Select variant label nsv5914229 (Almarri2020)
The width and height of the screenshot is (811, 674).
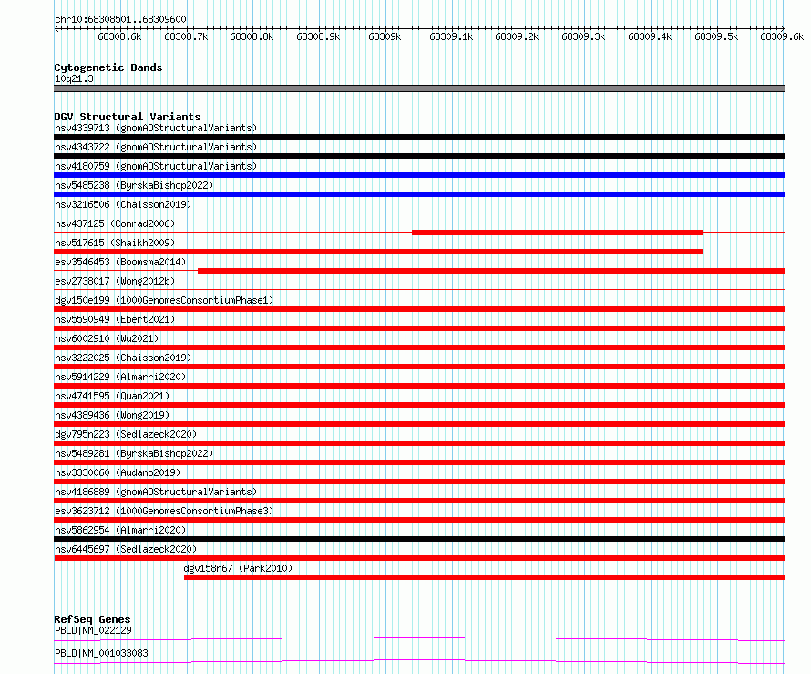coord(120,377)
